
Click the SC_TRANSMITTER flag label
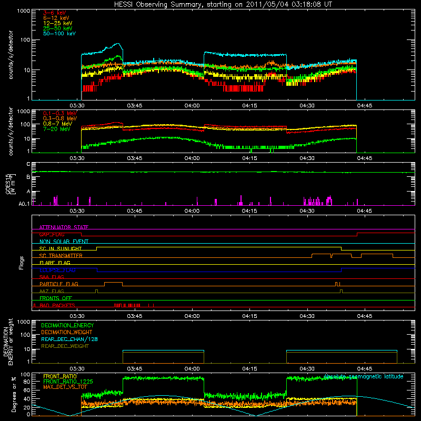[x=61, y=255]
